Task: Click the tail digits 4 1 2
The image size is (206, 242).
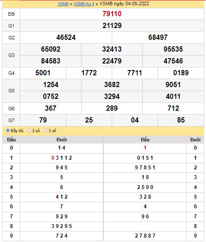Action: point(62,197)
